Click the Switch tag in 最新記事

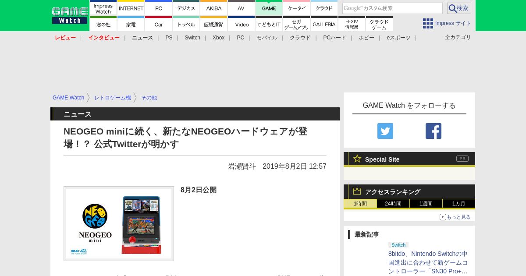[x=398, y=245]
